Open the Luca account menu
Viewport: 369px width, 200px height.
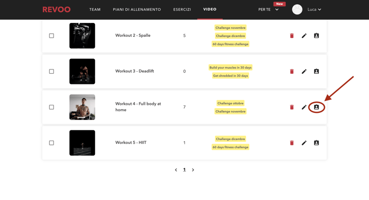point(314,10)
